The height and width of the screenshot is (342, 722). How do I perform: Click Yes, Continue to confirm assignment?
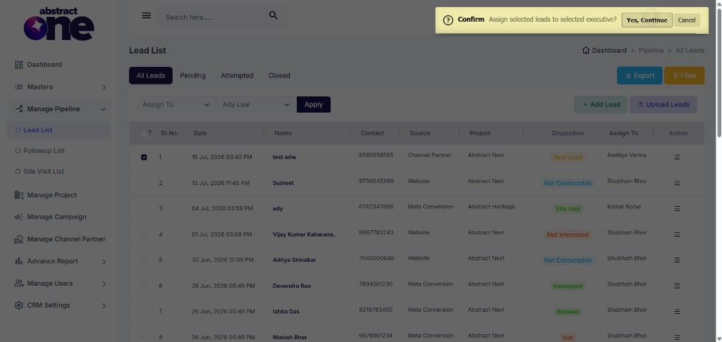pos(647,20)
